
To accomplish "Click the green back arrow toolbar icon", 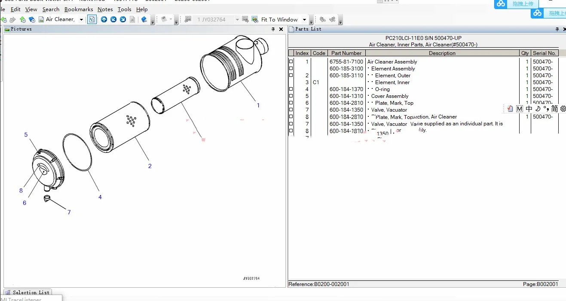I will click(4, 19).
